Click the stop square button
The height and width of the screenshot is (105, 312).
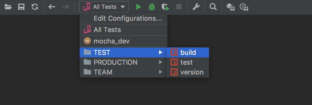(179, 7)
